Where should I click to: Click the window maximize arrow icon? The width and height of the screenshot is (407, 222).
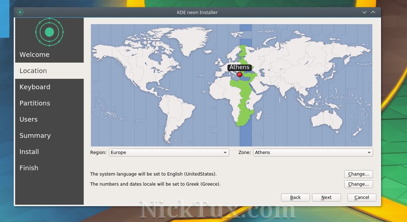373,12
